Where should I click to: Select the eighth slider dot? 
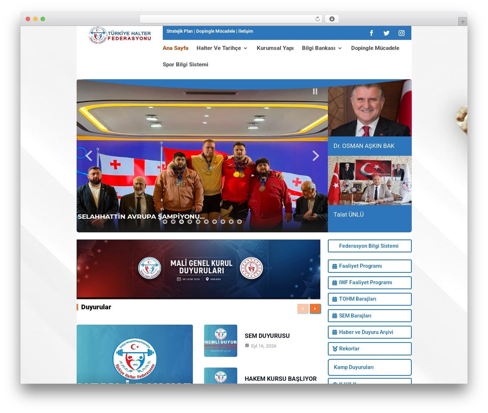pos(223,222)
